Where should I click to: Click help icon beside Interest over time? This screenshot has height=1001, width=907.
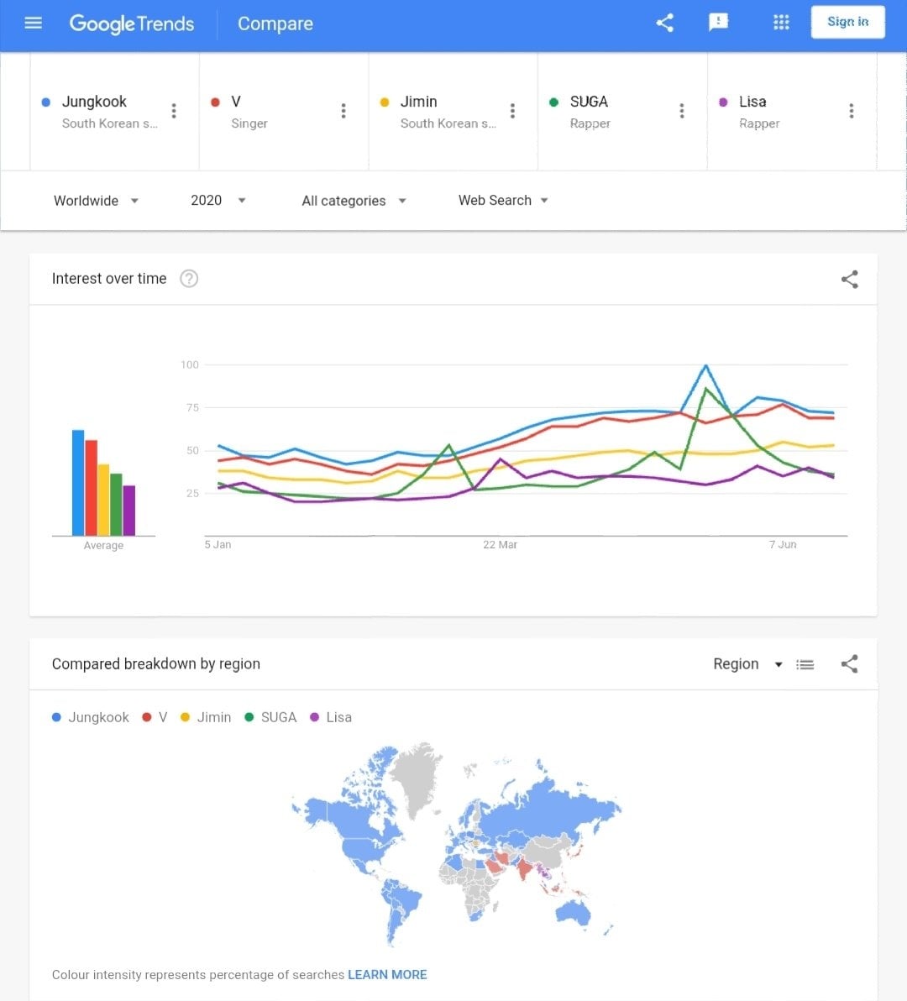click(189, 279)
